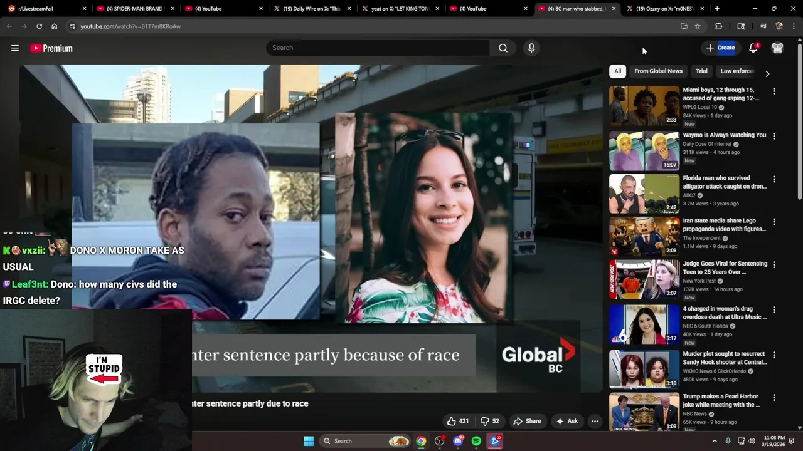Open the Chrome extensions puzzle icon
The image size is (803, 451).
[x=719, y=26]
